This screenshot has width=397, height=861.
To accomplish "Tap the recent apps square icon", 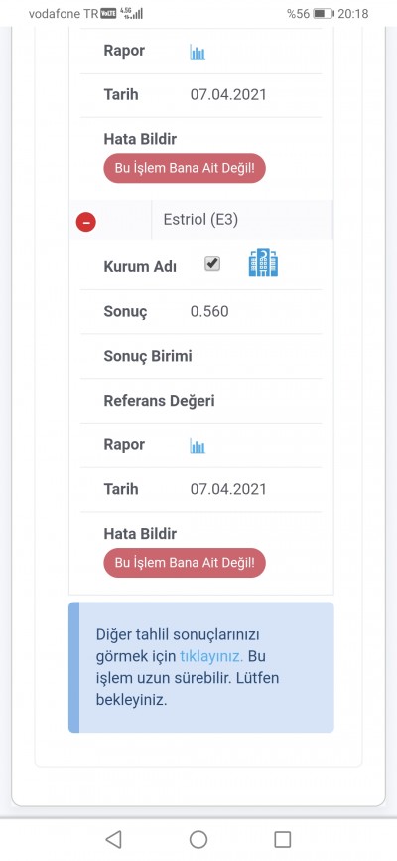I will (283, 839).
